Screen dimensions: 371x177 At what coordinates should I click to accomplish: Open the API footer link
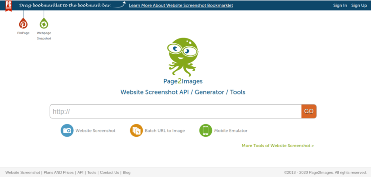80,173
